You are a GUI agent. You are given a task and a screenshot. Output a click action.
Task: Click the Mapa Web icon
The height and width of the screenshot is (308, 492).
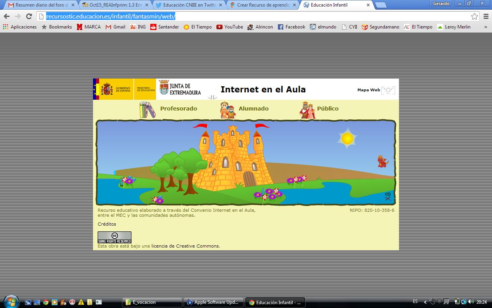[388, 90]
